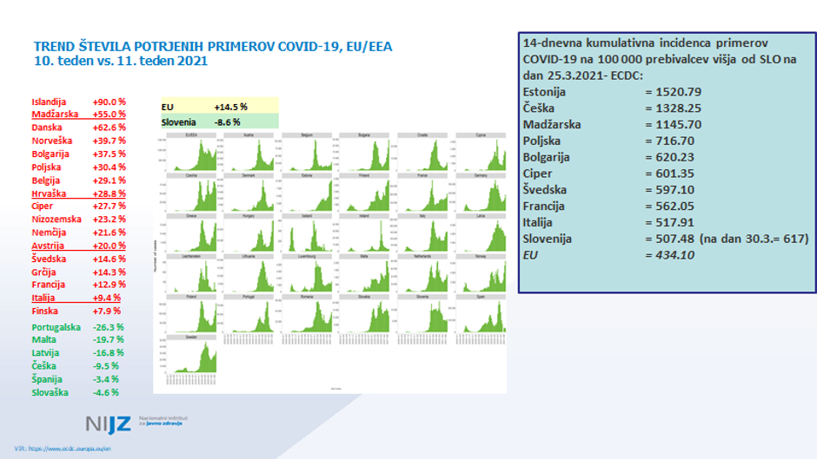Click the NIJZ logo
The image size is (817, 459).
tap(108, 423)
